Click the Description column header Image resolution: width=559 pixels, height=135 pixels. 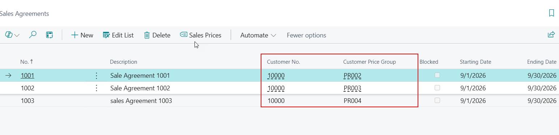(x=123, y=62)
